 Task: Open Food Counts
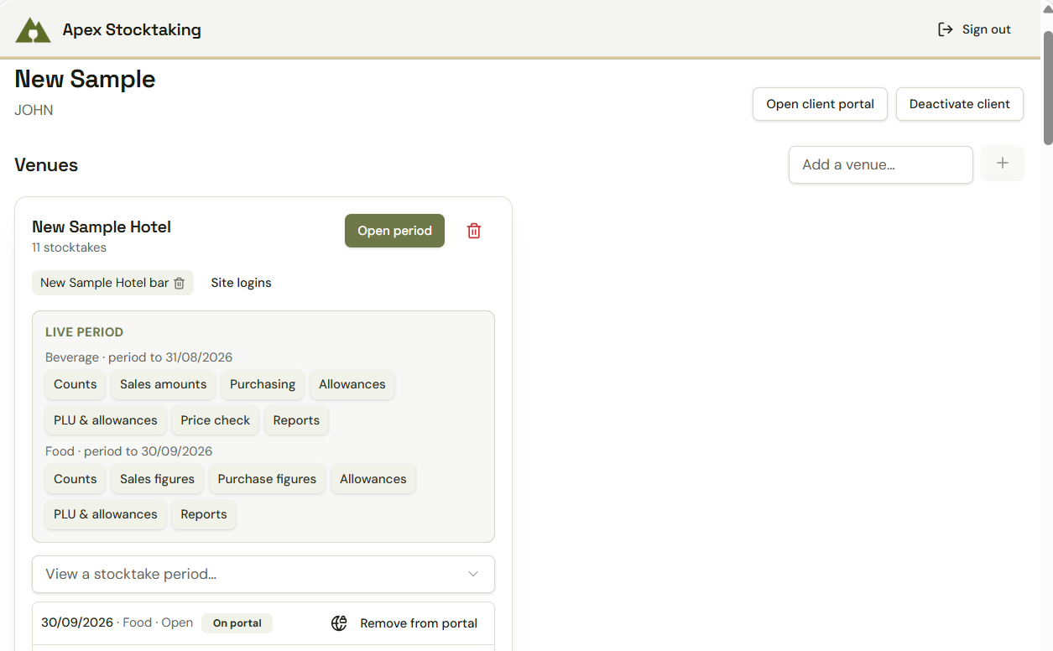pyautogui.click(x=76, y=479)
